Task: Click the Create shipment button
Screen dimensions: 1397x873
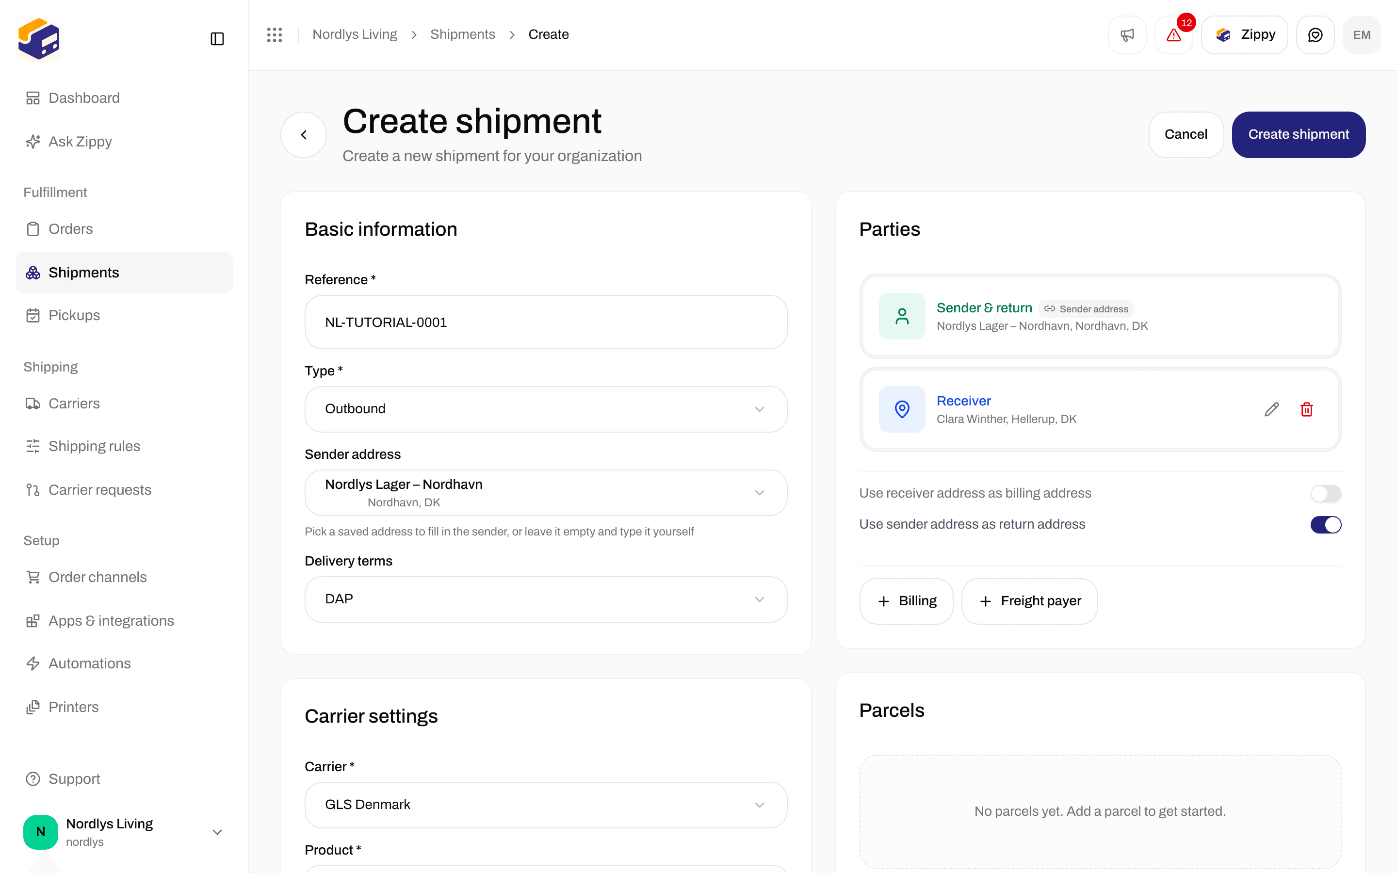Action: click(x=1298, y=134)
